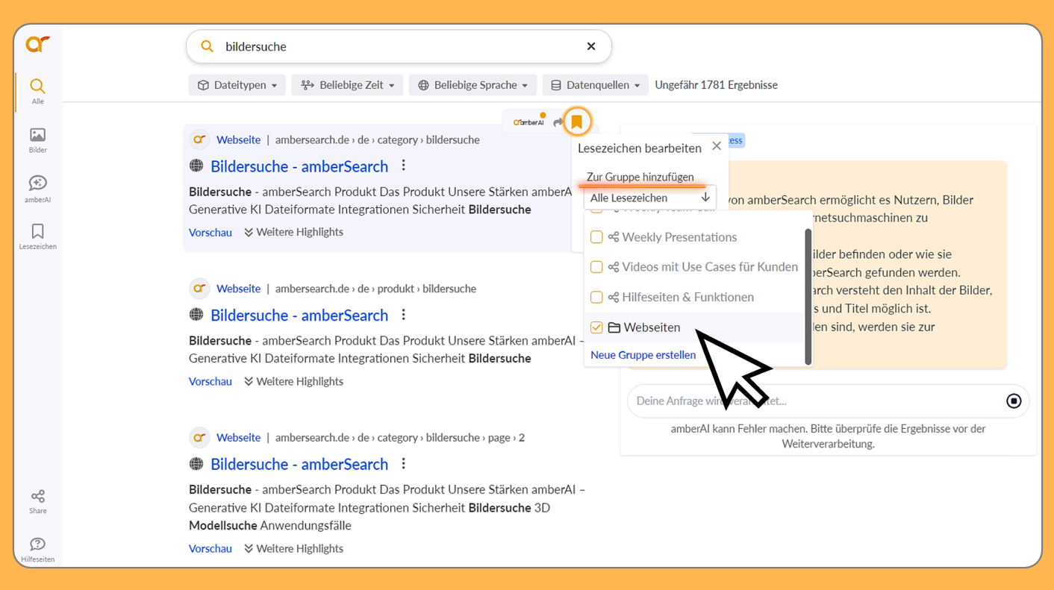Click share icon beside Weekly Presentations
Viewport: 1054px width, 590px height.
coord(614,237)
